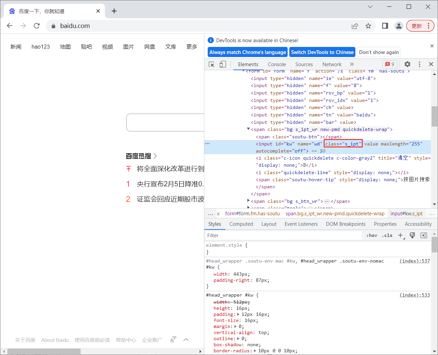This screenshot has height=355, width=438.
Task: Click Don't show again
Action: click(379, 52)
